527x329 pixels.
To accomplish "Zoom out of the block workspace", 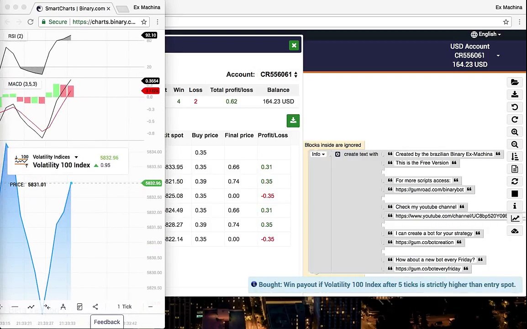I will (515, 144).
